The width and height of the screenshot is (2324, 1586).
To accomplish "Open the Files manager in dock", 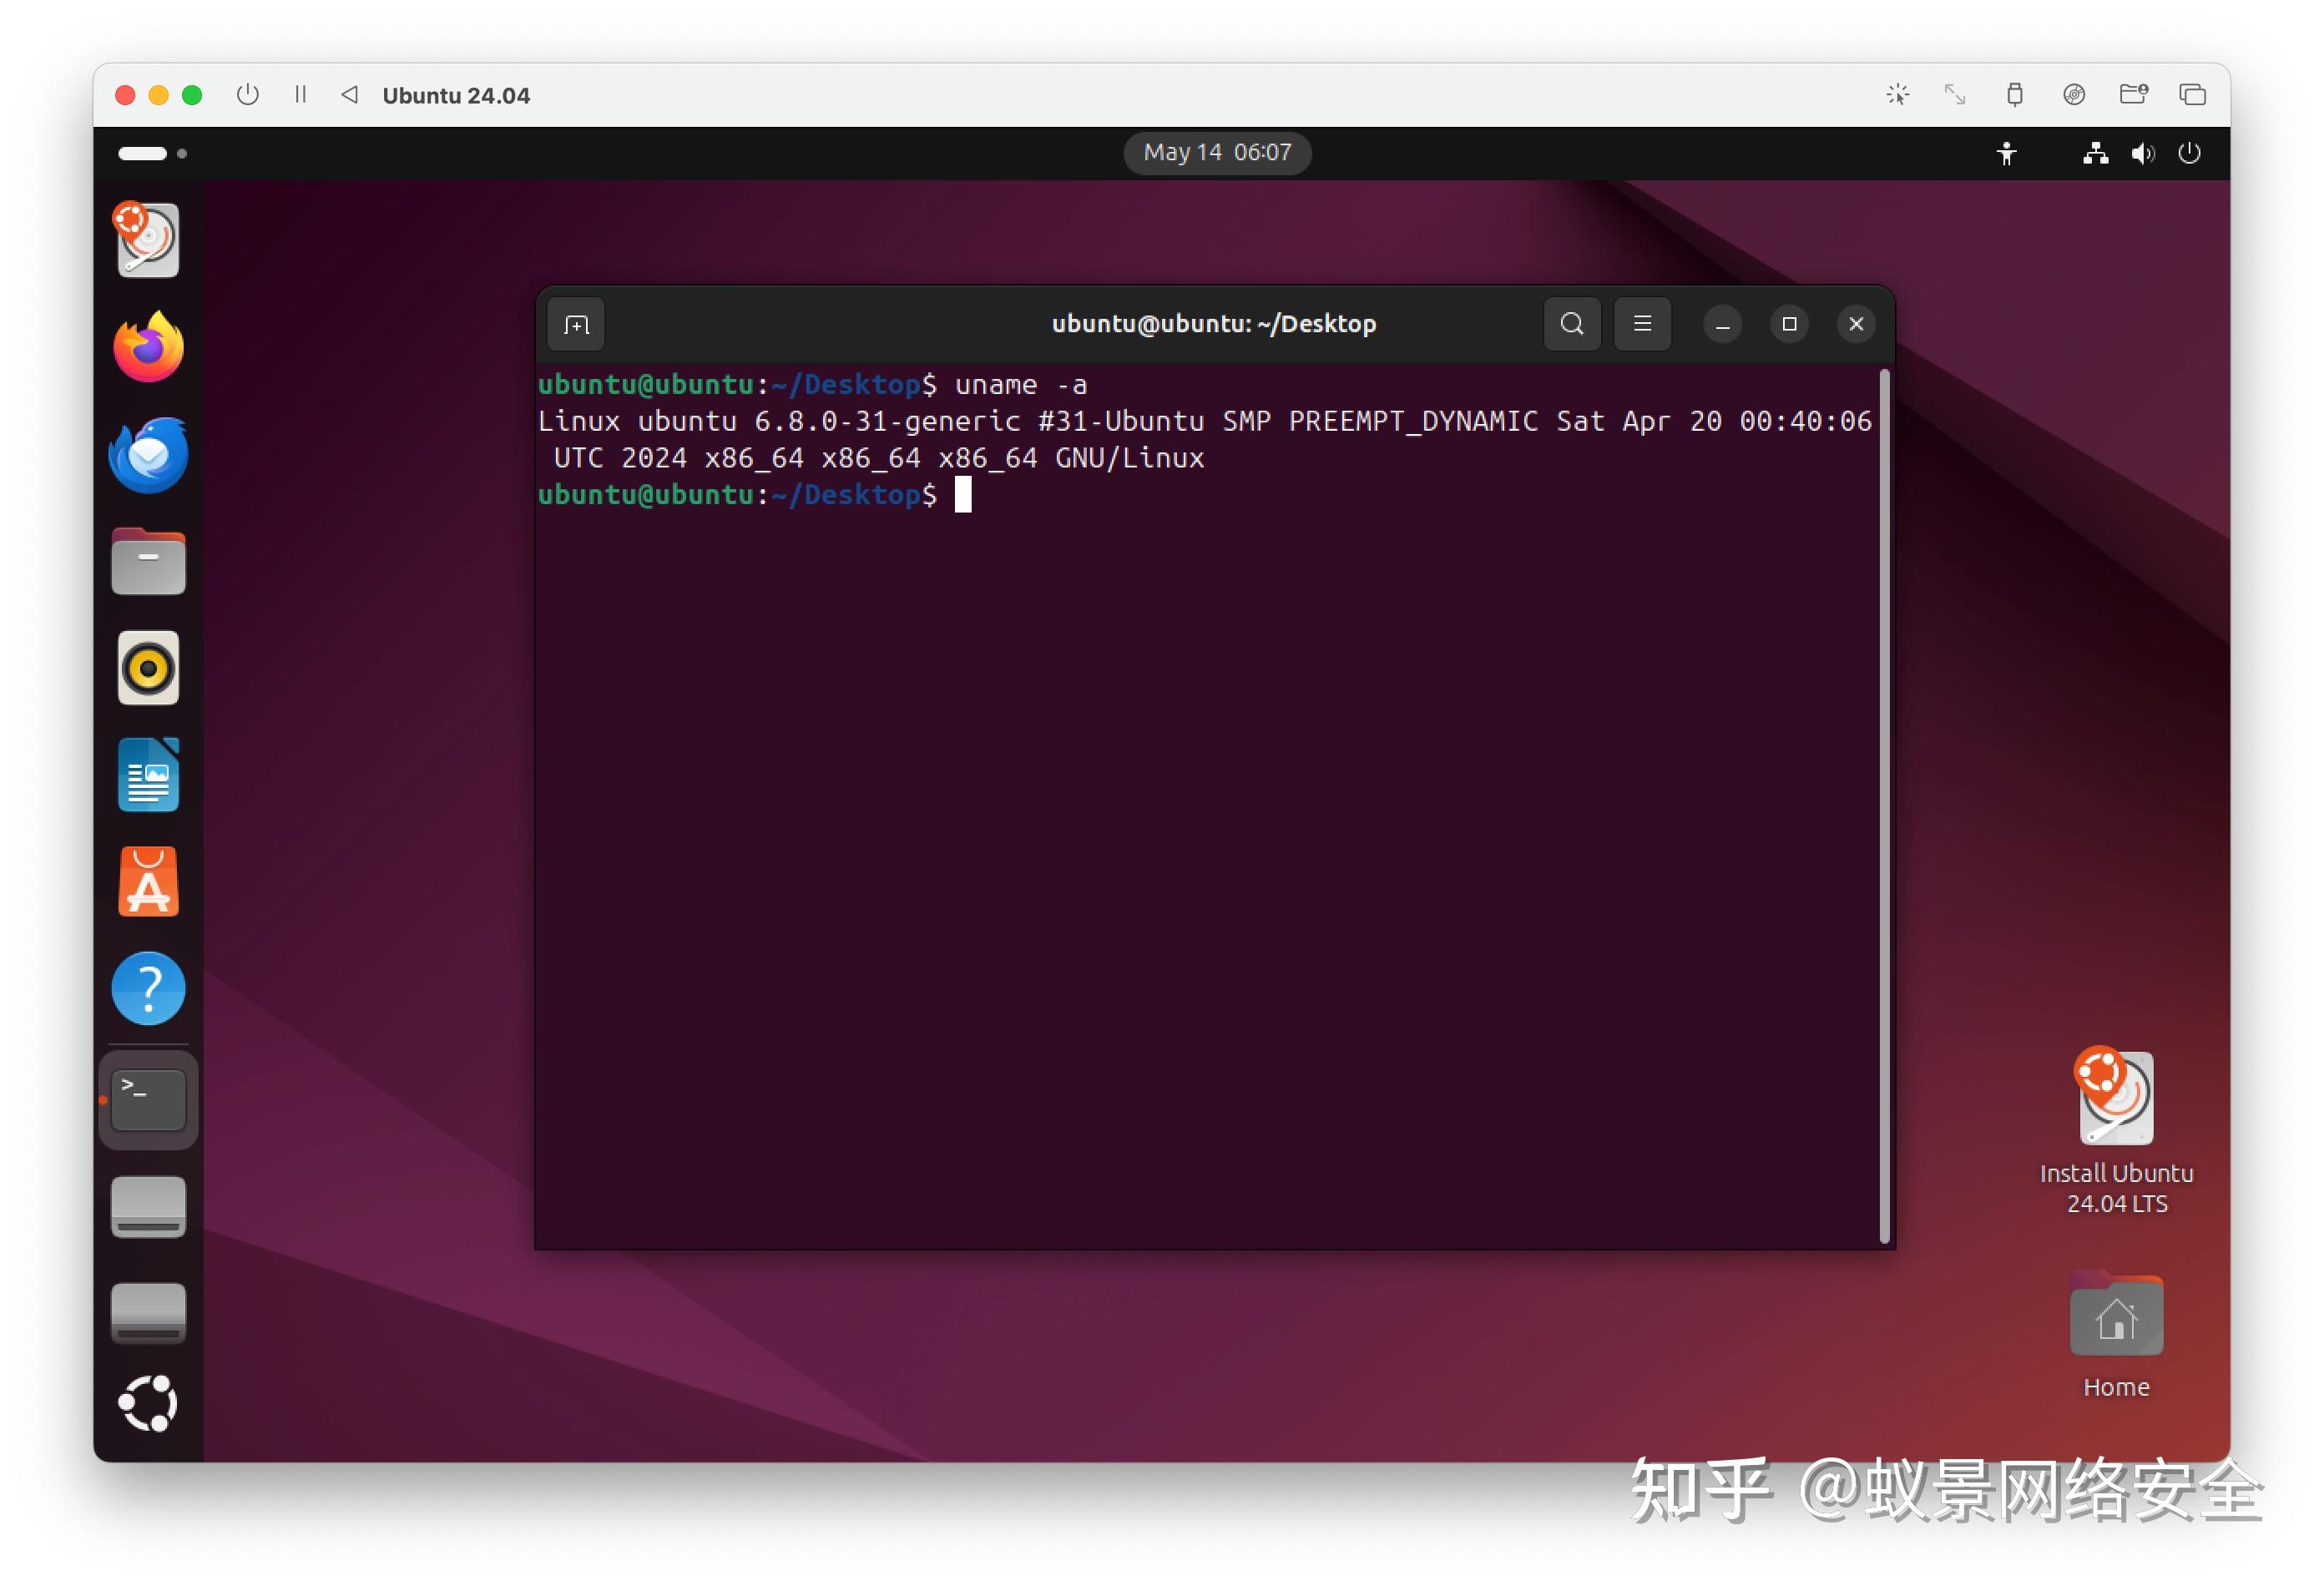I will point(148,562).
